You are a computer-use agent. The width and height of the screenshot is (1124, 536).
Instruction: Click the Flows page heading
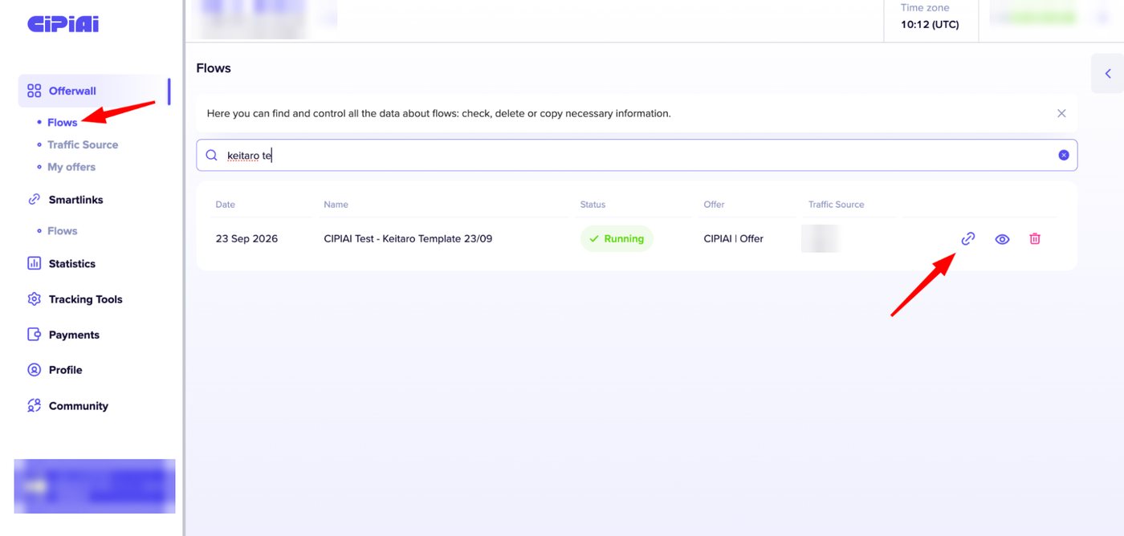(x=214, y=68)
